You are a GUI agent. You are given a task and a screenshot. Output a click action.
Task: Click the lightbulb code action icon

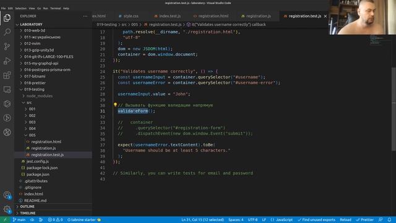[115, 105]
